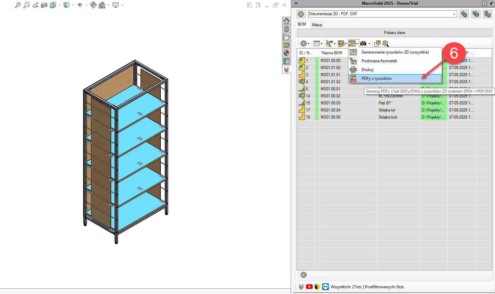Open the drawings-list dropdown icon in BOM toolbar

coord(342,43)
